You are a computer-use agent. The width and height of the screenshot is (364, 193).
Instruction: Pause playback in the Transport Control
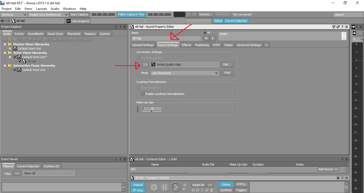pyautogui.click(x=164, y=187)
